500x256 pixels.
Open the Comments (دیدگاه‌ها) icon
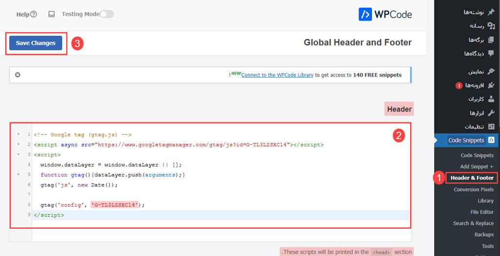491,54
